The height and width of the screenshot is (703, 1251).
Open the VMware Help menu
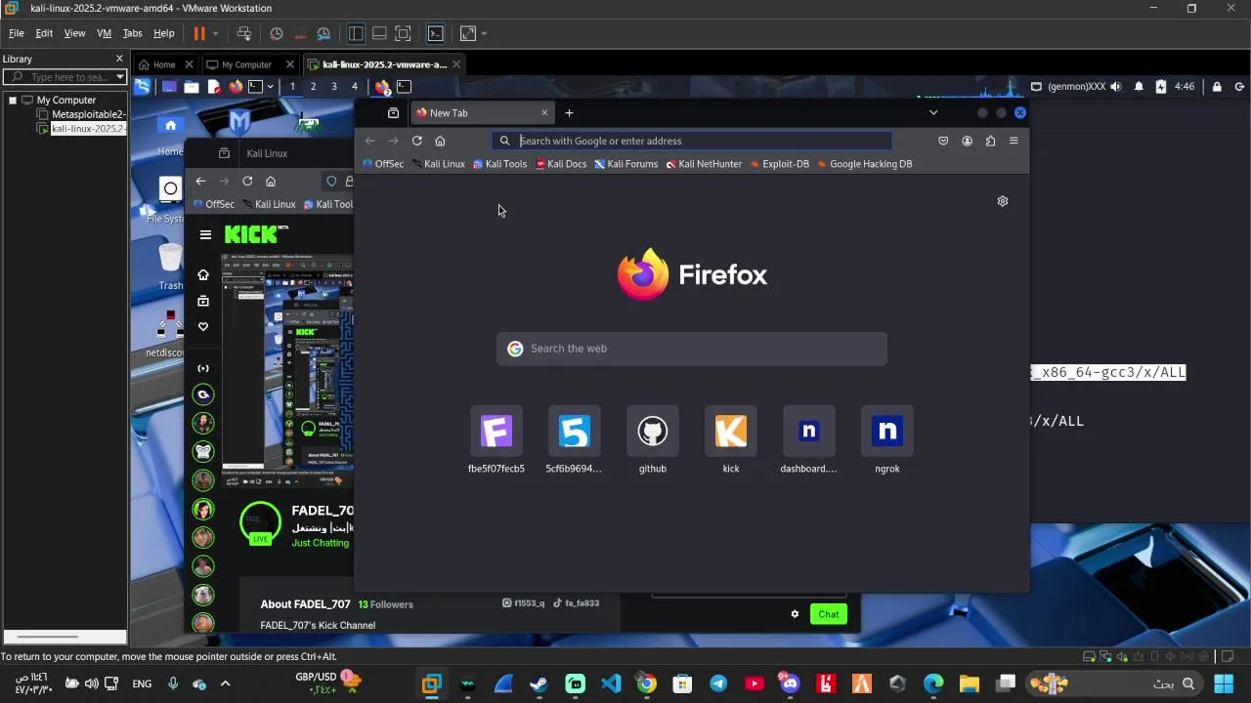point(164,33)
